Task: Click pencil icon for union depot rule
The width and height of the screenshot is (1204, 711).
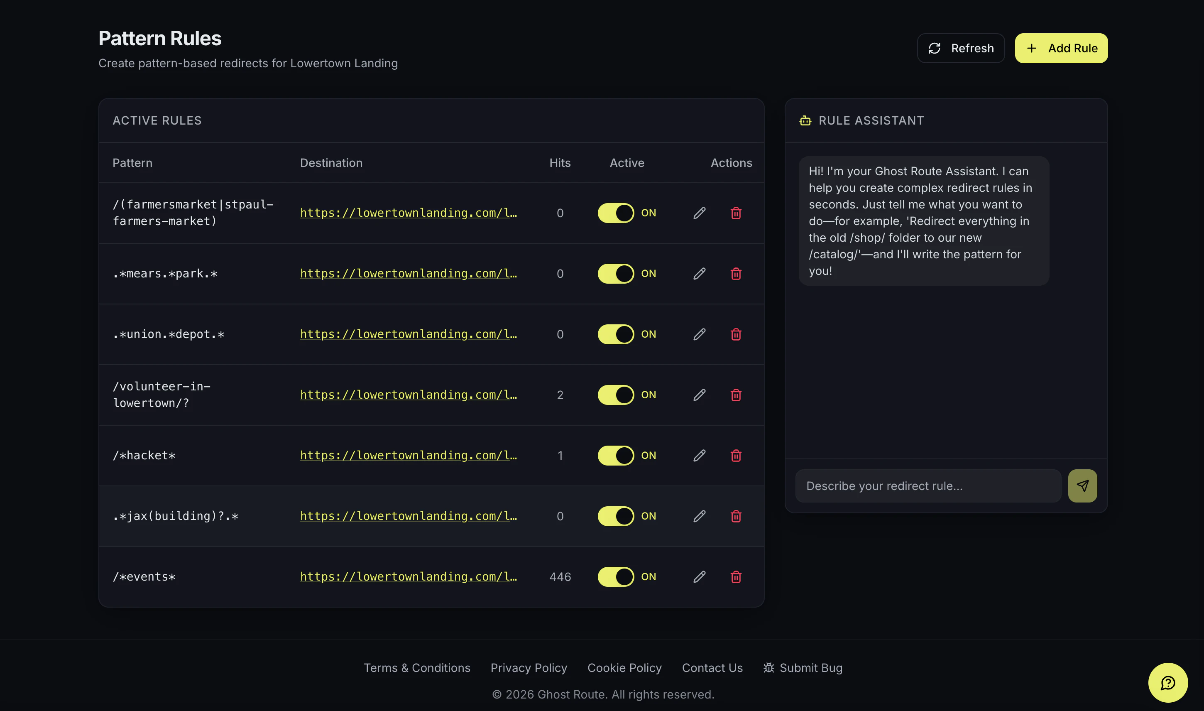Action: (x=699, y=334)
